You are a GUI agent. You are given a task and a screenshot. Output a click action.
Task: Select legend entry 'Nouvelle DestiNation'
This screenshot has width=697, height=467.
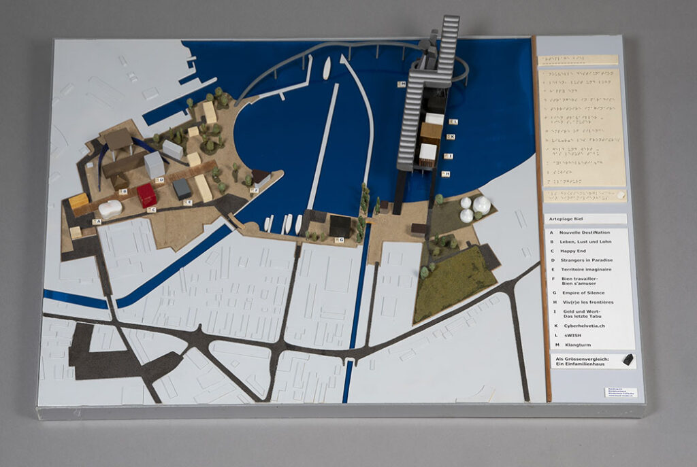(x=580, y=232)
